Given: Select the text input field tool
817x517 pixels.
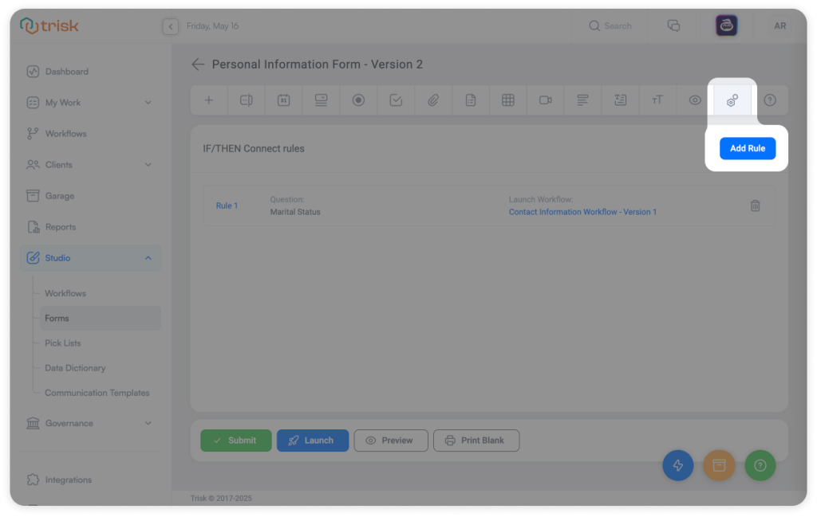Looking at the screenshot, I should (x=246, y=100).
